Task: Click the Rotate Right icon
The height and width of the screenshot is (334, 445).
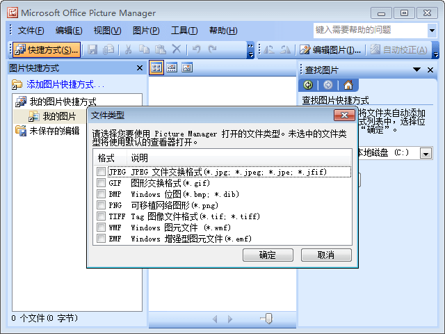Action: click(x=285, y=49)
